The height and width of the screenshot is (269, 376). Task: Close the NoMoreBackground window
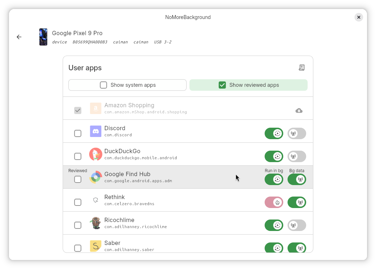point(359,17)
